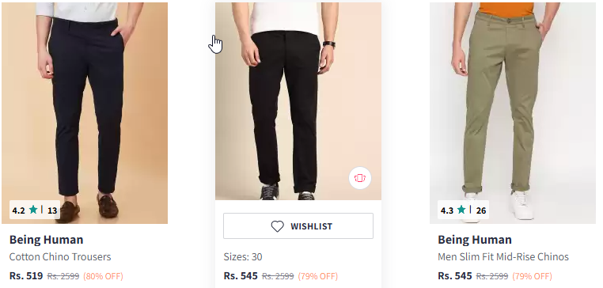Click Sizes: 30 on the middle product
This screenshot has width=603, height=288.
pyautogui.click(x=243, y=257)
